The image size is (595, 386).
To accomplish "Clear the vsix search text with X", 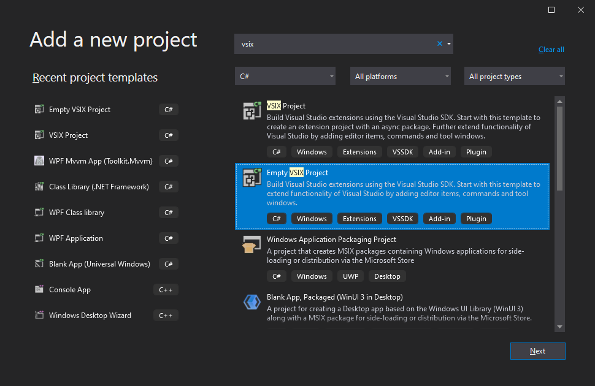I will [x=439, y=44].
